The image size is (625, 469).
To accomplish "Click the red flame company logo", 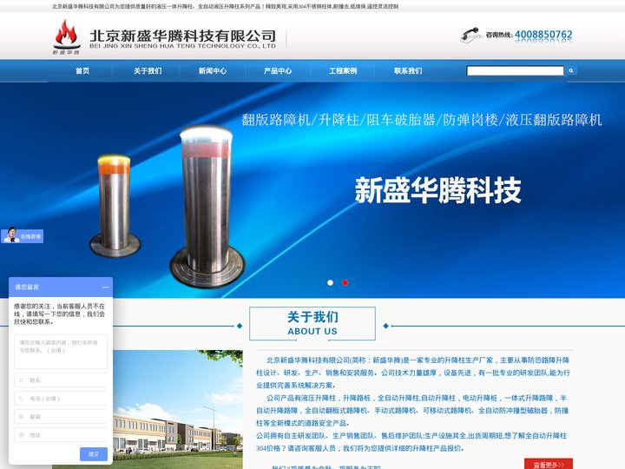I will [66, 36].
